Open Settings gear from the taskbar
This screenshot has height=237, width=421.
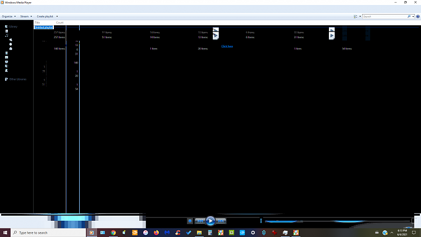coord(253,233)
